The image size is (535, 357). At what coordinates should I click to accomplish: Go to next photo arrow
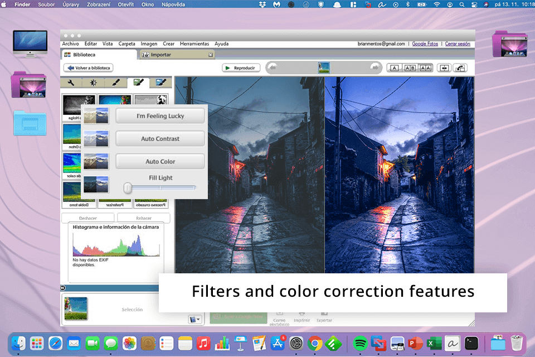[375, 67]
